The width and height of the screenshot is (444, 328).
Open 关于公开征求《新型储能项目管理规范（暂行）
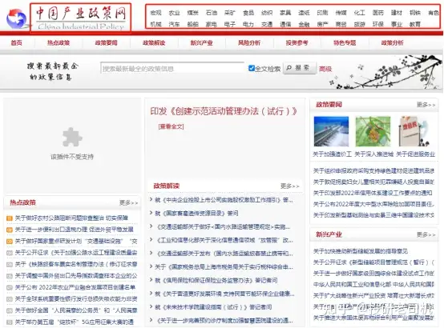pyautogui.click(x=373, y=262)
